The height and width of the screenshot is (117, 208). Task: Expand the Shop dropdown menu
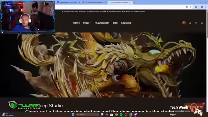(87, 23)
